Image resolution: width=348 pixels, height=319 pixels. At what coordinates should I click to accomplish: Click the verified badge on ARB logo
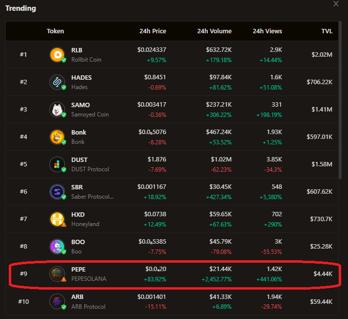pos(64,307)
